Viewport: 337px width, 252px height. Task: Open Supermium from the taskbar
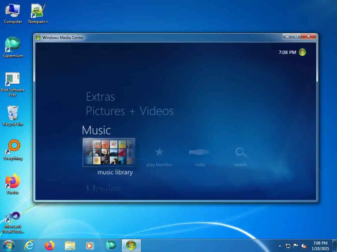pos(111,245)
